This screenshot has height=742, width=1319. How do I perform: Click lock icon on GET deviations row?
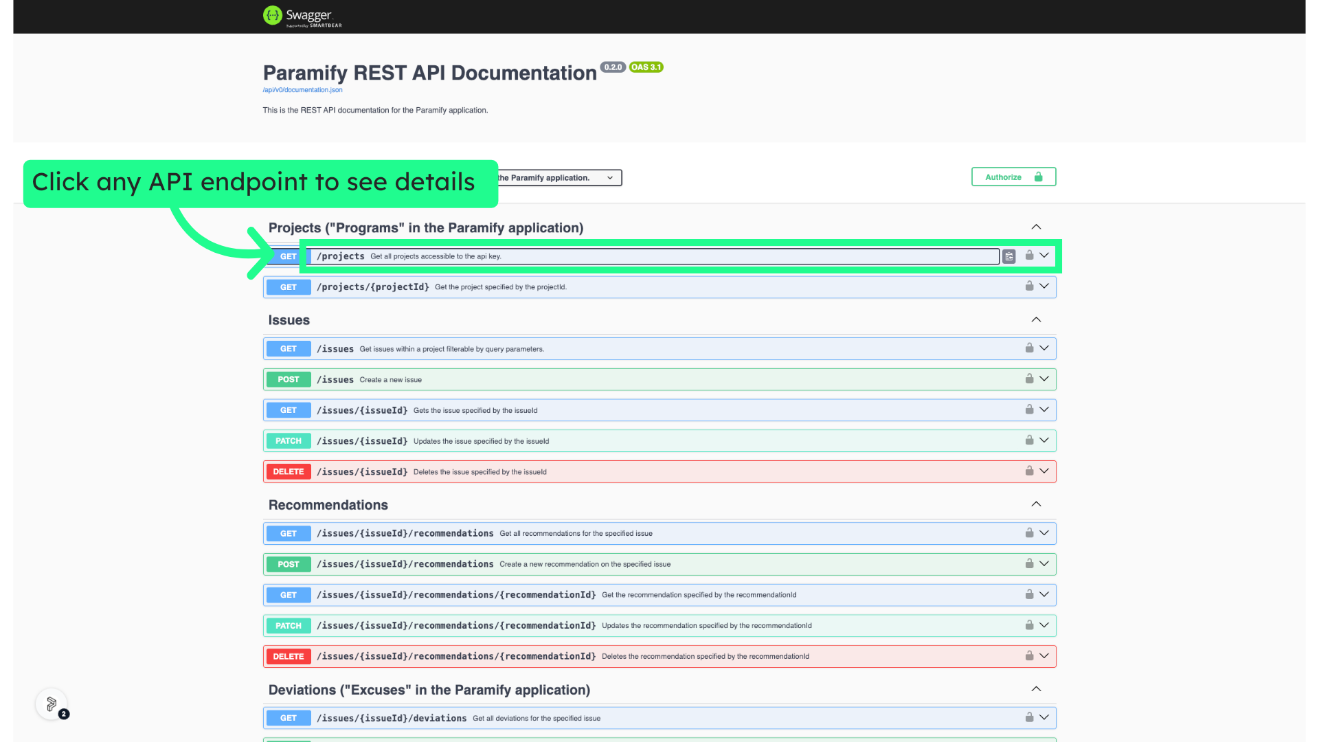point(1029,717)
